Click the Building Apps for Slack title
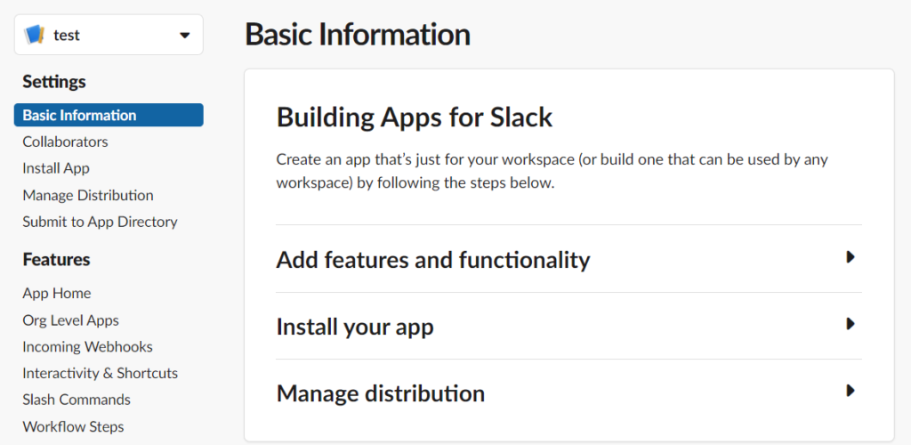The image size is (911, 445). 415,117
